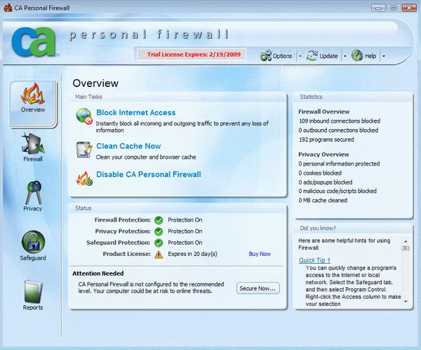Select the Overview tab label
Screen dimensions: 421x350
33,109
